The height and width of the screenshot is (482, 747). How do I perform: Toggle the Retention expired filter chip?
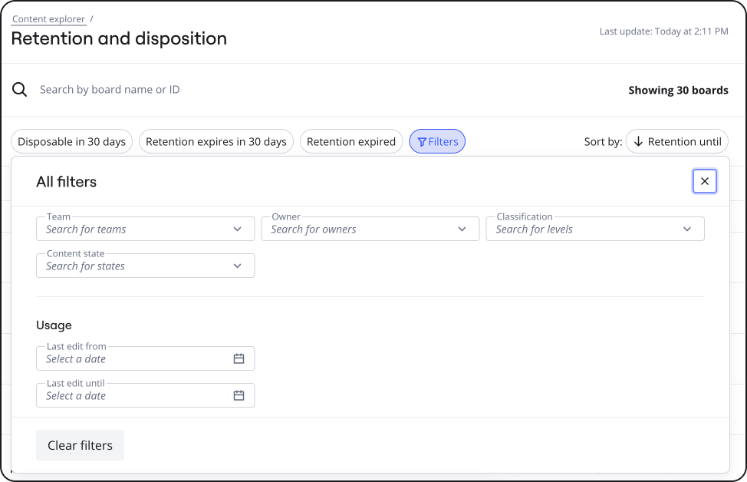(x=350, y=141)
